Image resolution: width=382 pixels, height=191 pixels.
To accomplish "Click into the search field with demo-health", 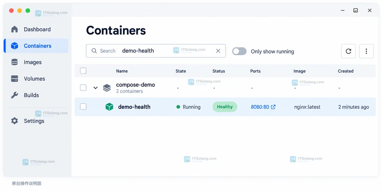I will [x=156, y=51].
